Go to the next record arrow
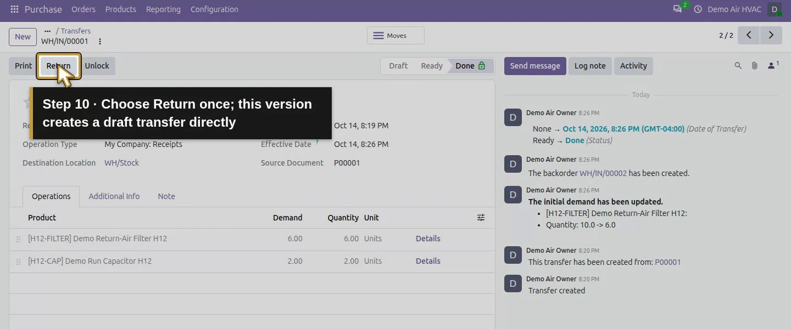The width and height of the screenshot is (791, 329). coord(771,35)
